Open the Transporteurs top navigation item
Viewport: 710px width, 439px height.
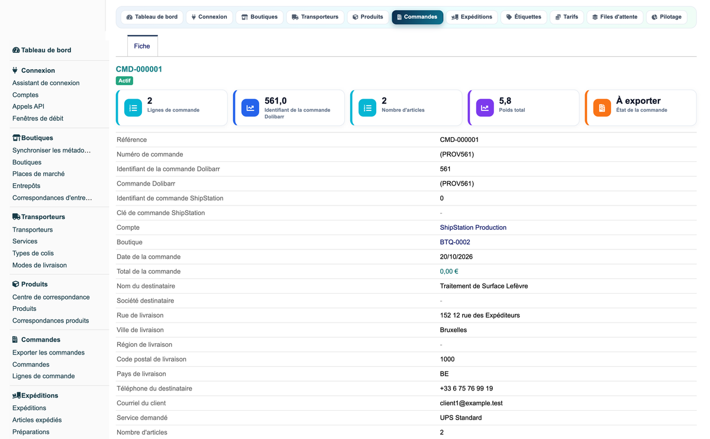(x=315, y=17)
